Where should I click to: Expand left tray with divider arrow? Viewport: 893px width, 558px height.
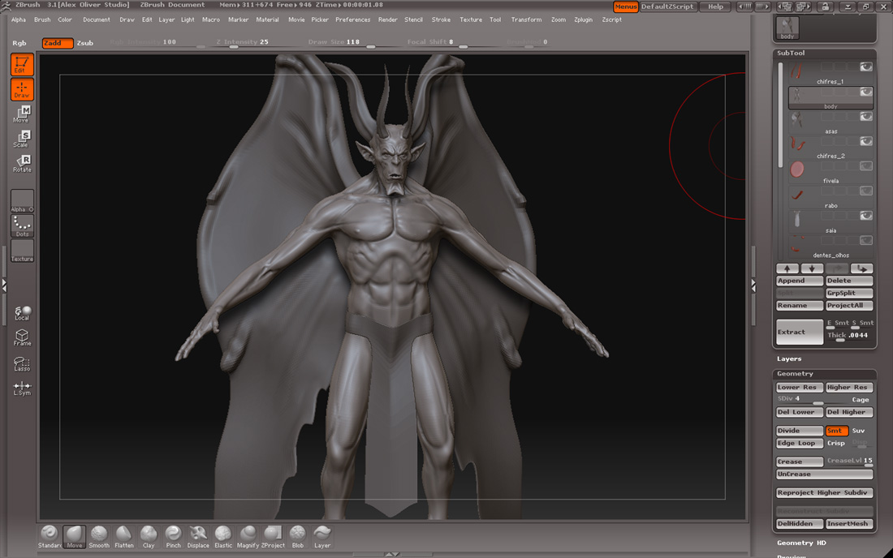pyautogui.click(x=4, y=285)
